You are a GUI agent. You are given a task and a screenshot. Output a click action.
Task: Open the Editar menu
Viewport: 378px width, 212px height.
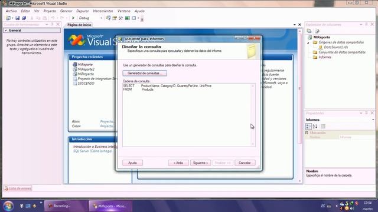(25, 11)
